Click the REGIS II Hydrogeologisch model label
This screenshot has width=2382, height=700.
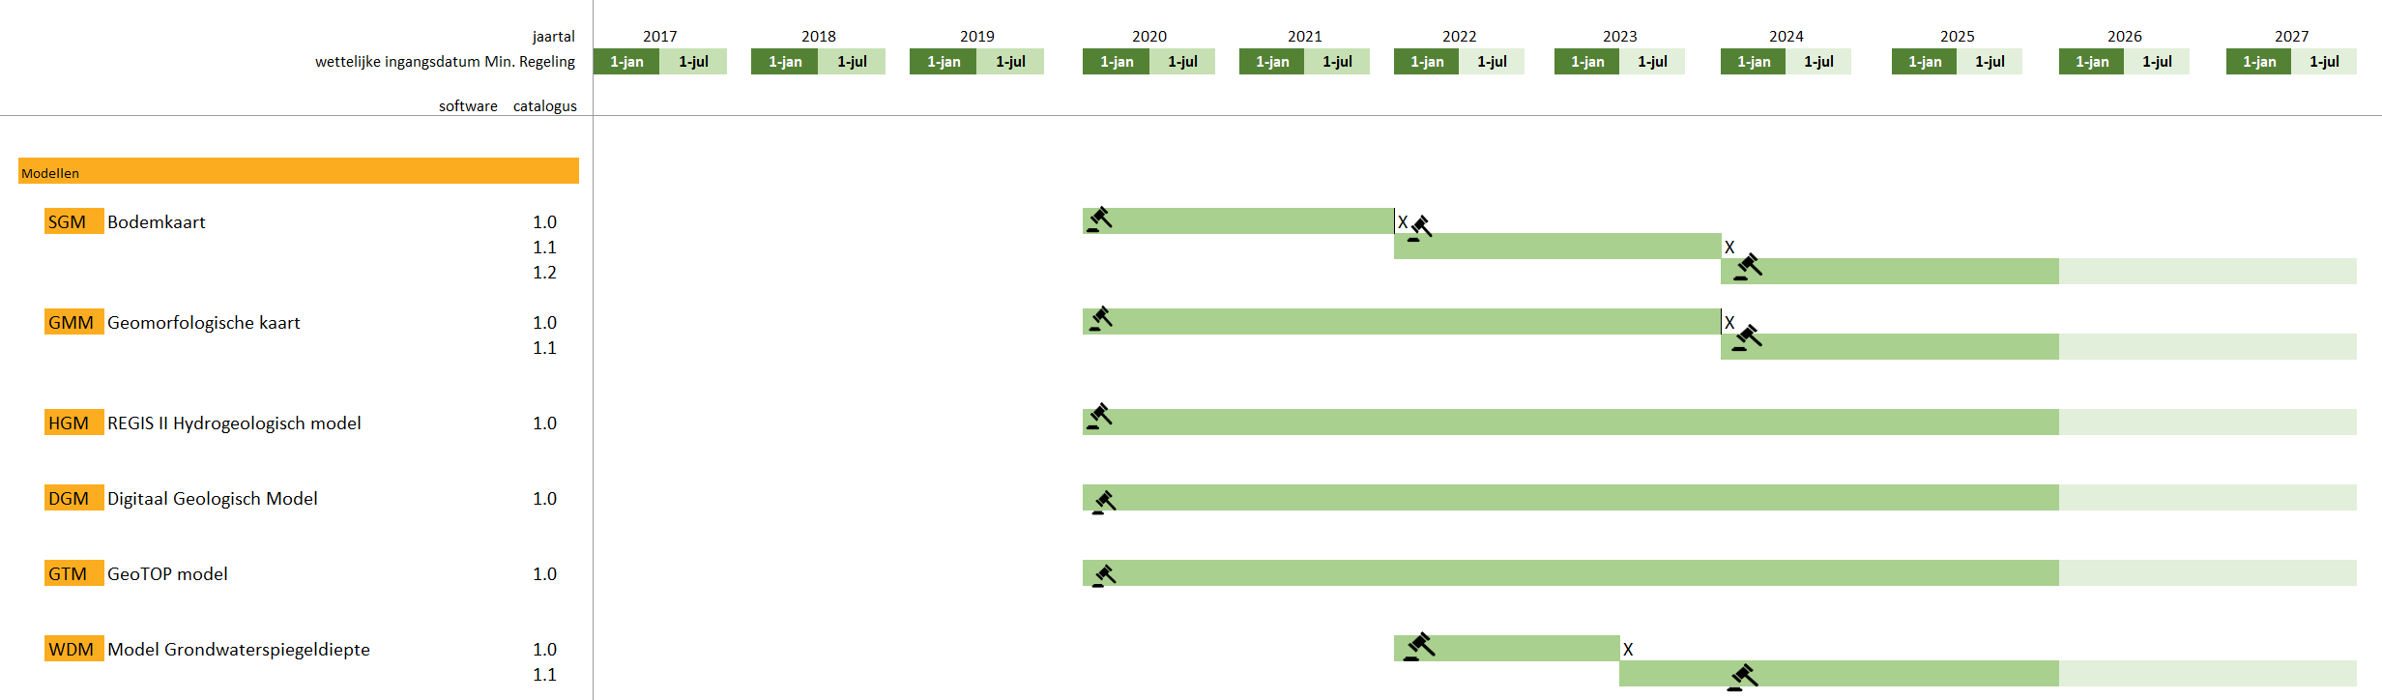(234, 423)
